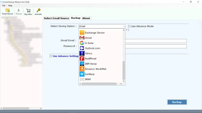
Task: Switch to the About tab
Action: 86,18
